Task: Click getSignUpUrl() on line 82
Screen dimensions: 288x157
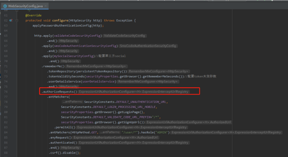Action: [131, 122]
